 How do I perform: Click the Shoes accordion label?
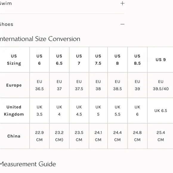6,24
